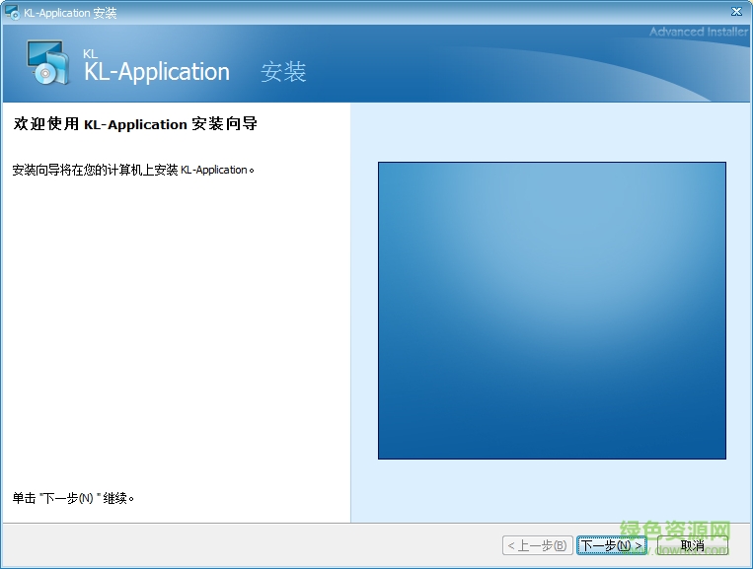Click the installer icon in the title bar
Screen dimensions: 753x569
12,12
